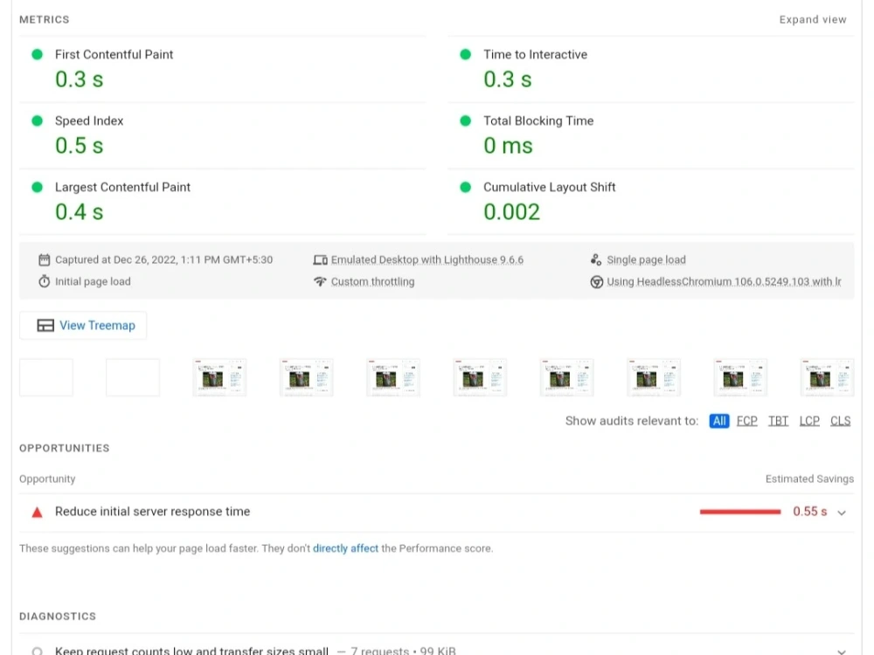Click the devices icon beside Emulated Desktop
The image size is (874, 655).
click(320, 259)
